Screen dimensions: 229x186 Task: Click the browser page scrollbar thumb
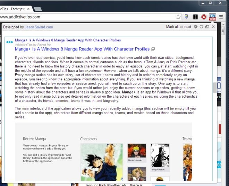[223, 31]
